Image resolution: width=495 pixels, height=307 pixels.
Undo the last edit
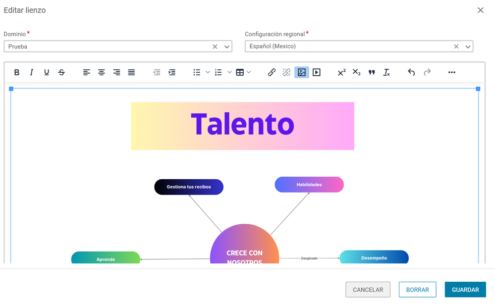[411, 72]
